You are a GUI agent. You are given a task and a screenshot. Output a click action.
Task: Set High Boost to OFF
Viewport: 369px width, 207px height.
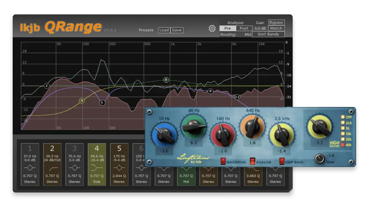click(x=343, y=117)
